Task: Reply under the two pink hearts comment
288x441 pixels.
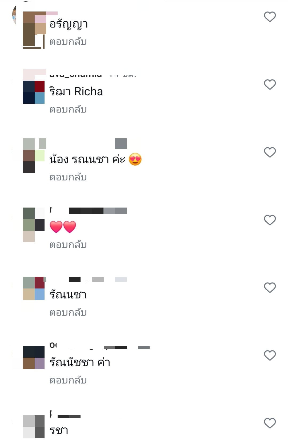Action: coord(68,245)
